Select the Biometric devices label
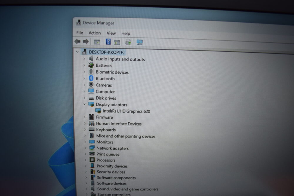 point(112,72)
